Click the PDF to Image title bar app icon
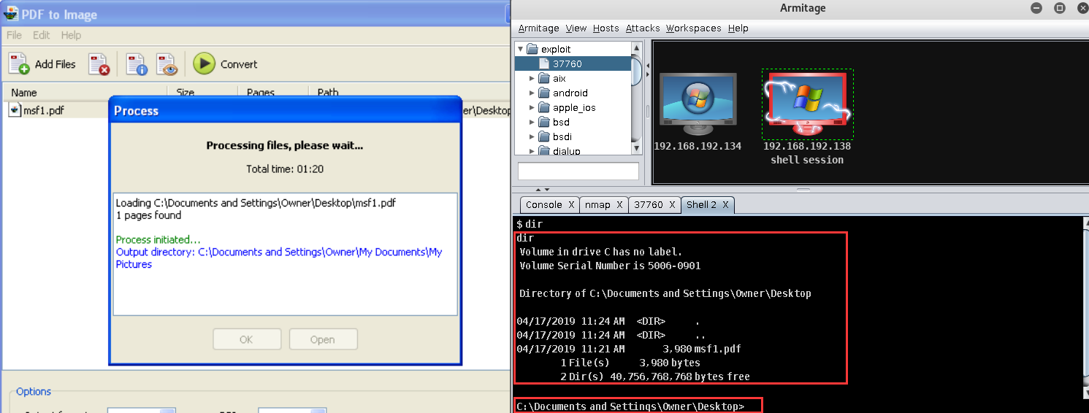The width and height of the screenshot is (1089, 413). point(10,13)
